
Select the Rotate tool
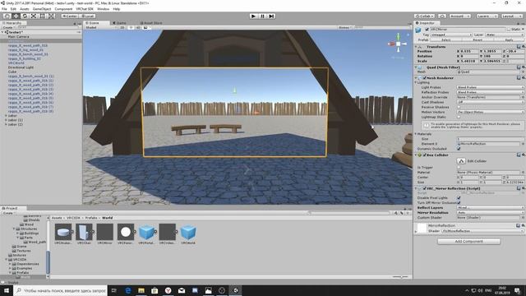point(25,16)
